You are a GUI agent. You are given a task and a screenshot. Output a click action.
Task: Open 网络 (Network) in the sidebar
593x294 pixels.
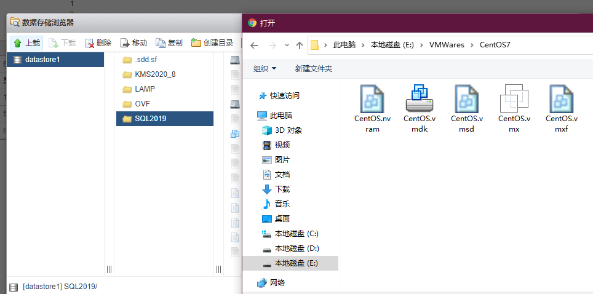pyautogui.click(x=271, y=282)
